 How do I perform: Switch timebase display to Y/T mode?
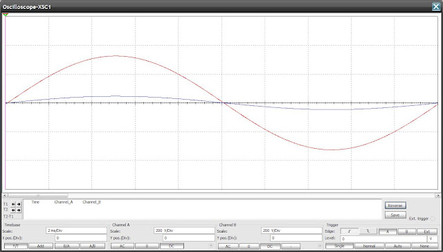point(16,246)
